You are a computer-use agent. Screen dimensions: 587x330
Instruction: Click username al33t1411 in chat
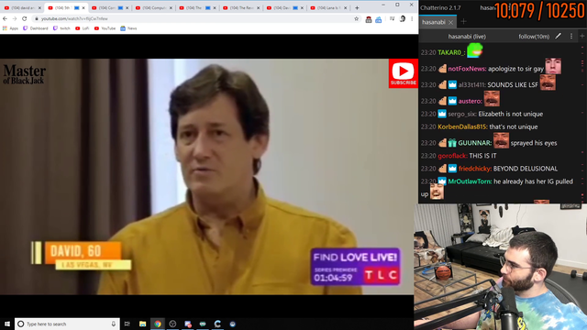click(x=471, y=85)
